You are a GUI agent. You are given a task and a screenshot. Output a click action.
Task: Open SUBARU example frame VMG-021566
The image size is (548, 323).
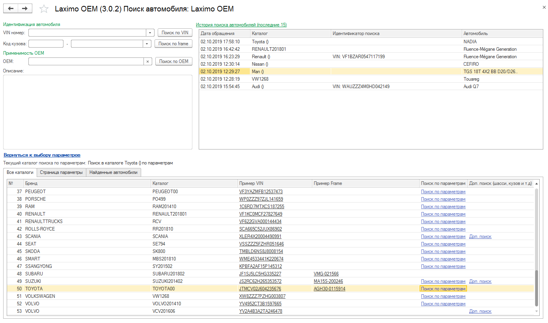tap(326, 274)
